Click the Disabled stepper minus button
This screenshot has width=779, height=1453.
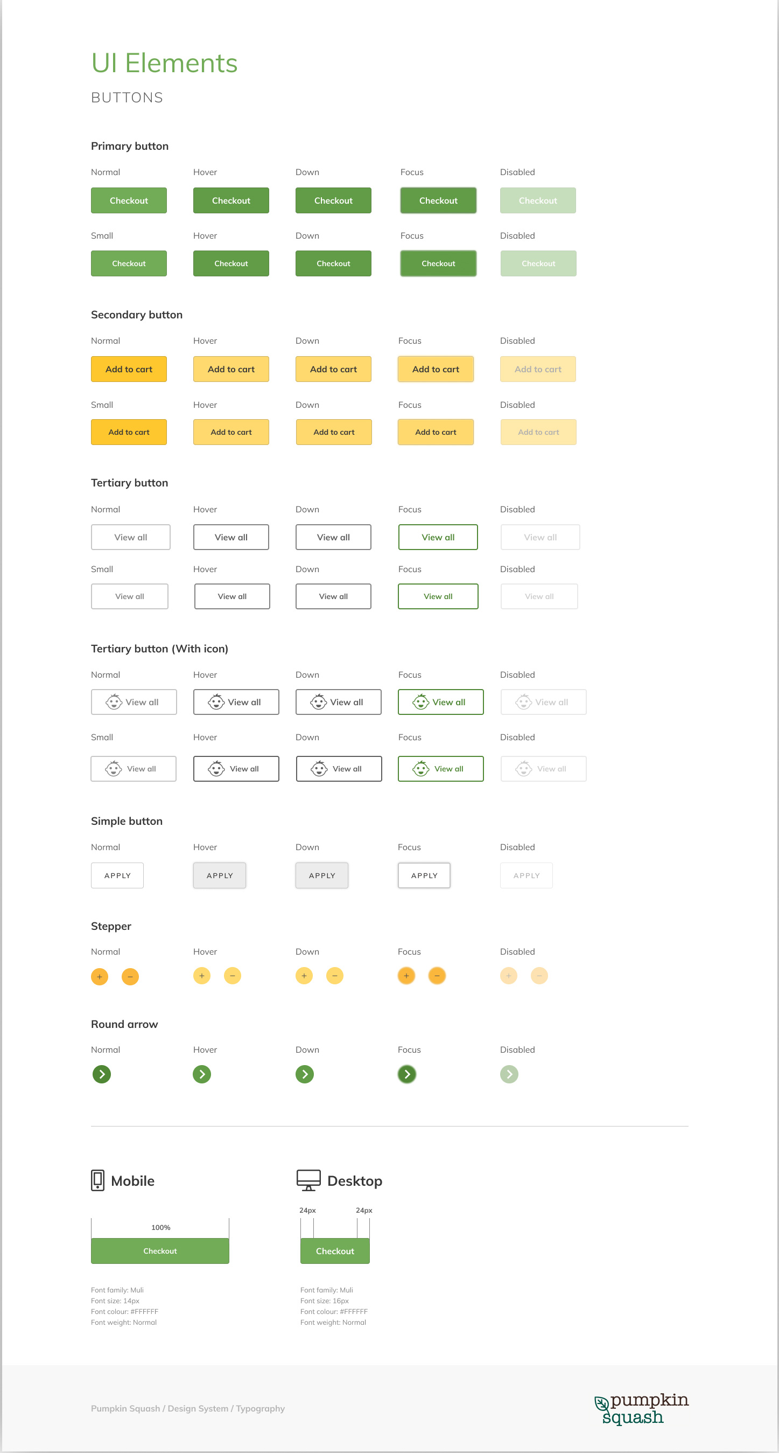point(539,975)
